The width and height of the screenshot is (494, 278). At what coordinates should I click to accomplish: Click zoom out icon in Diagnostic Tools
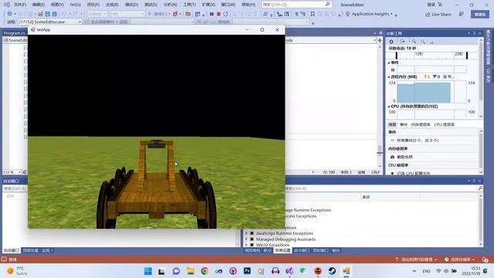(423, 42)
